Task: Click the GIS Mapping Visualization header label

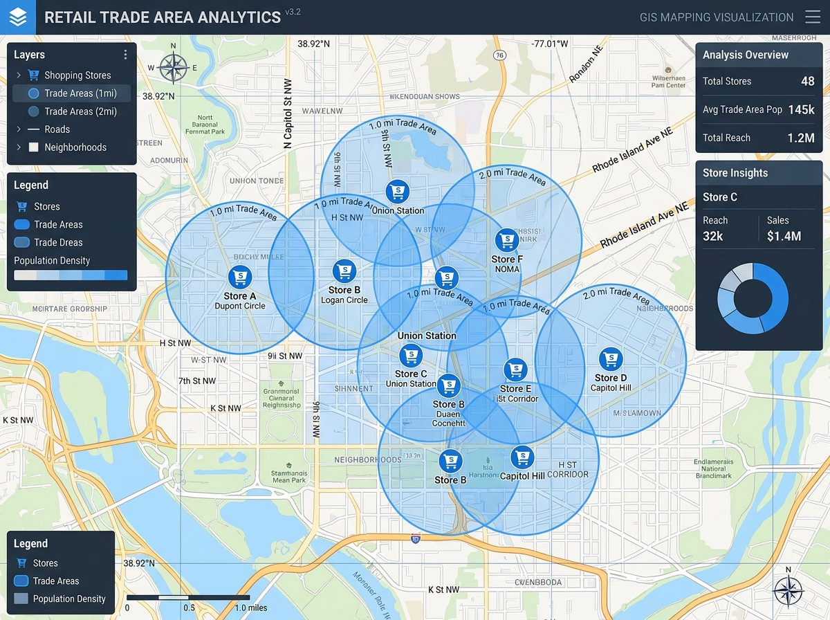Action: click(x=717, y=17)
